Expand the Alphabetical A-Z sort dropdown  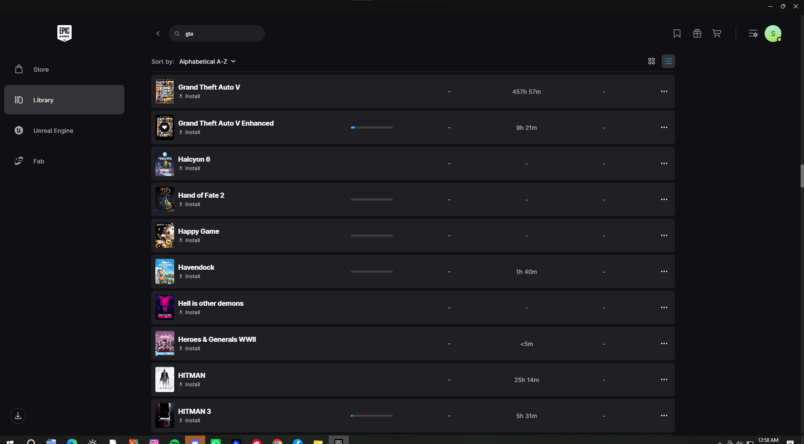208,62
